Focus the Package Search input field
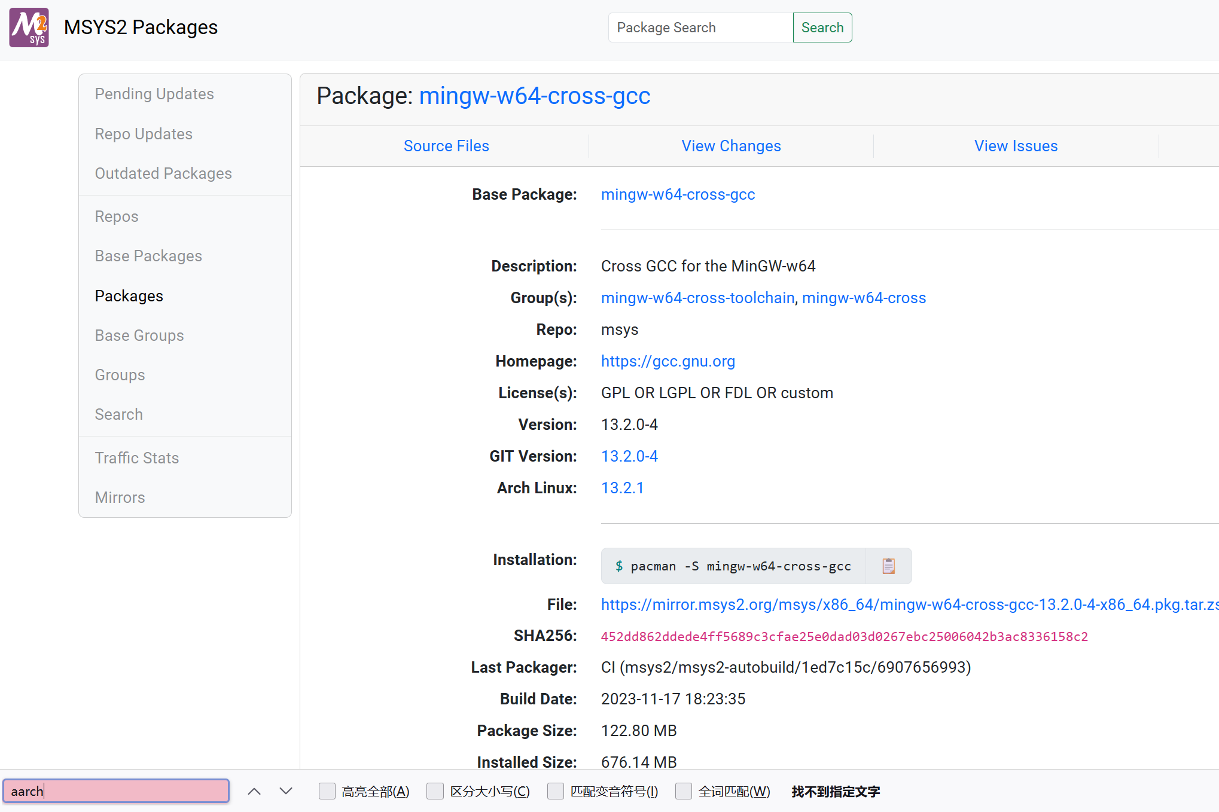This screenshot has height=812, width=1219. click(700, 28)
